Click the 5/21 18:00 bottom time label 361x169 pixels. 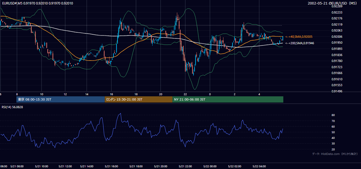coord(136,166)
